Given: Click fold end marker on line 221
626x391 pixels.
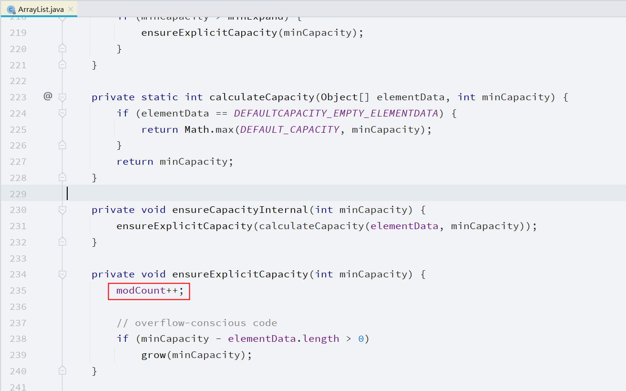Looking at the screenshot, I should click(x=62, y=64).
